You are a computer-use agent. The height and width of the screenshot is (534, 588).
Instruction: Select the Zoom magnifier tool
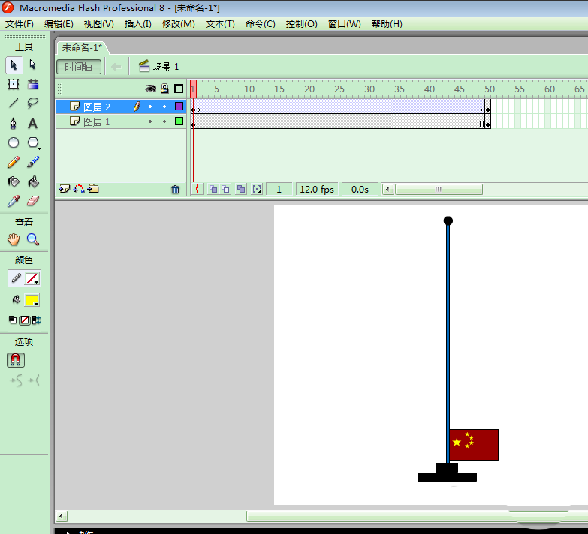pos(33,239)
